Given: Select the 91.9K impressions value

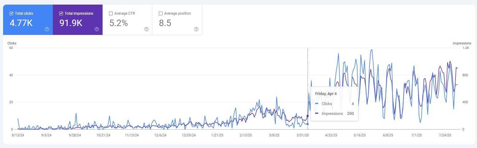Looking at the screenshot, I should tap(71, 23).
